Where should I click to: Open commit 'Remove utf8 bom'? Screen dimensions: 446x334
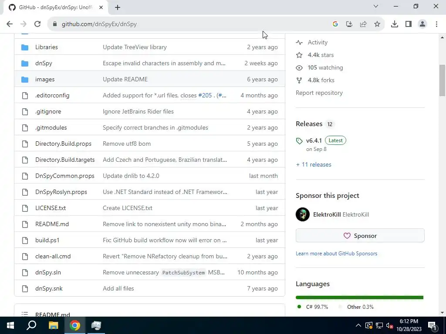point(127,144)
